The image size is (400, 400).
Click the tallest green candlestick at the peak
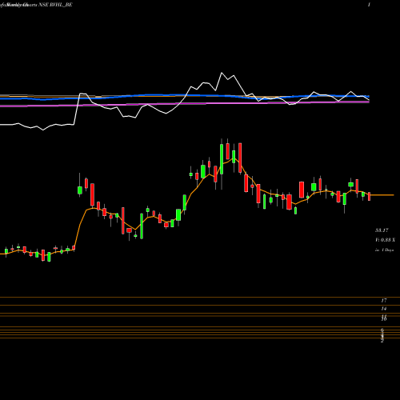pos(222,159)
